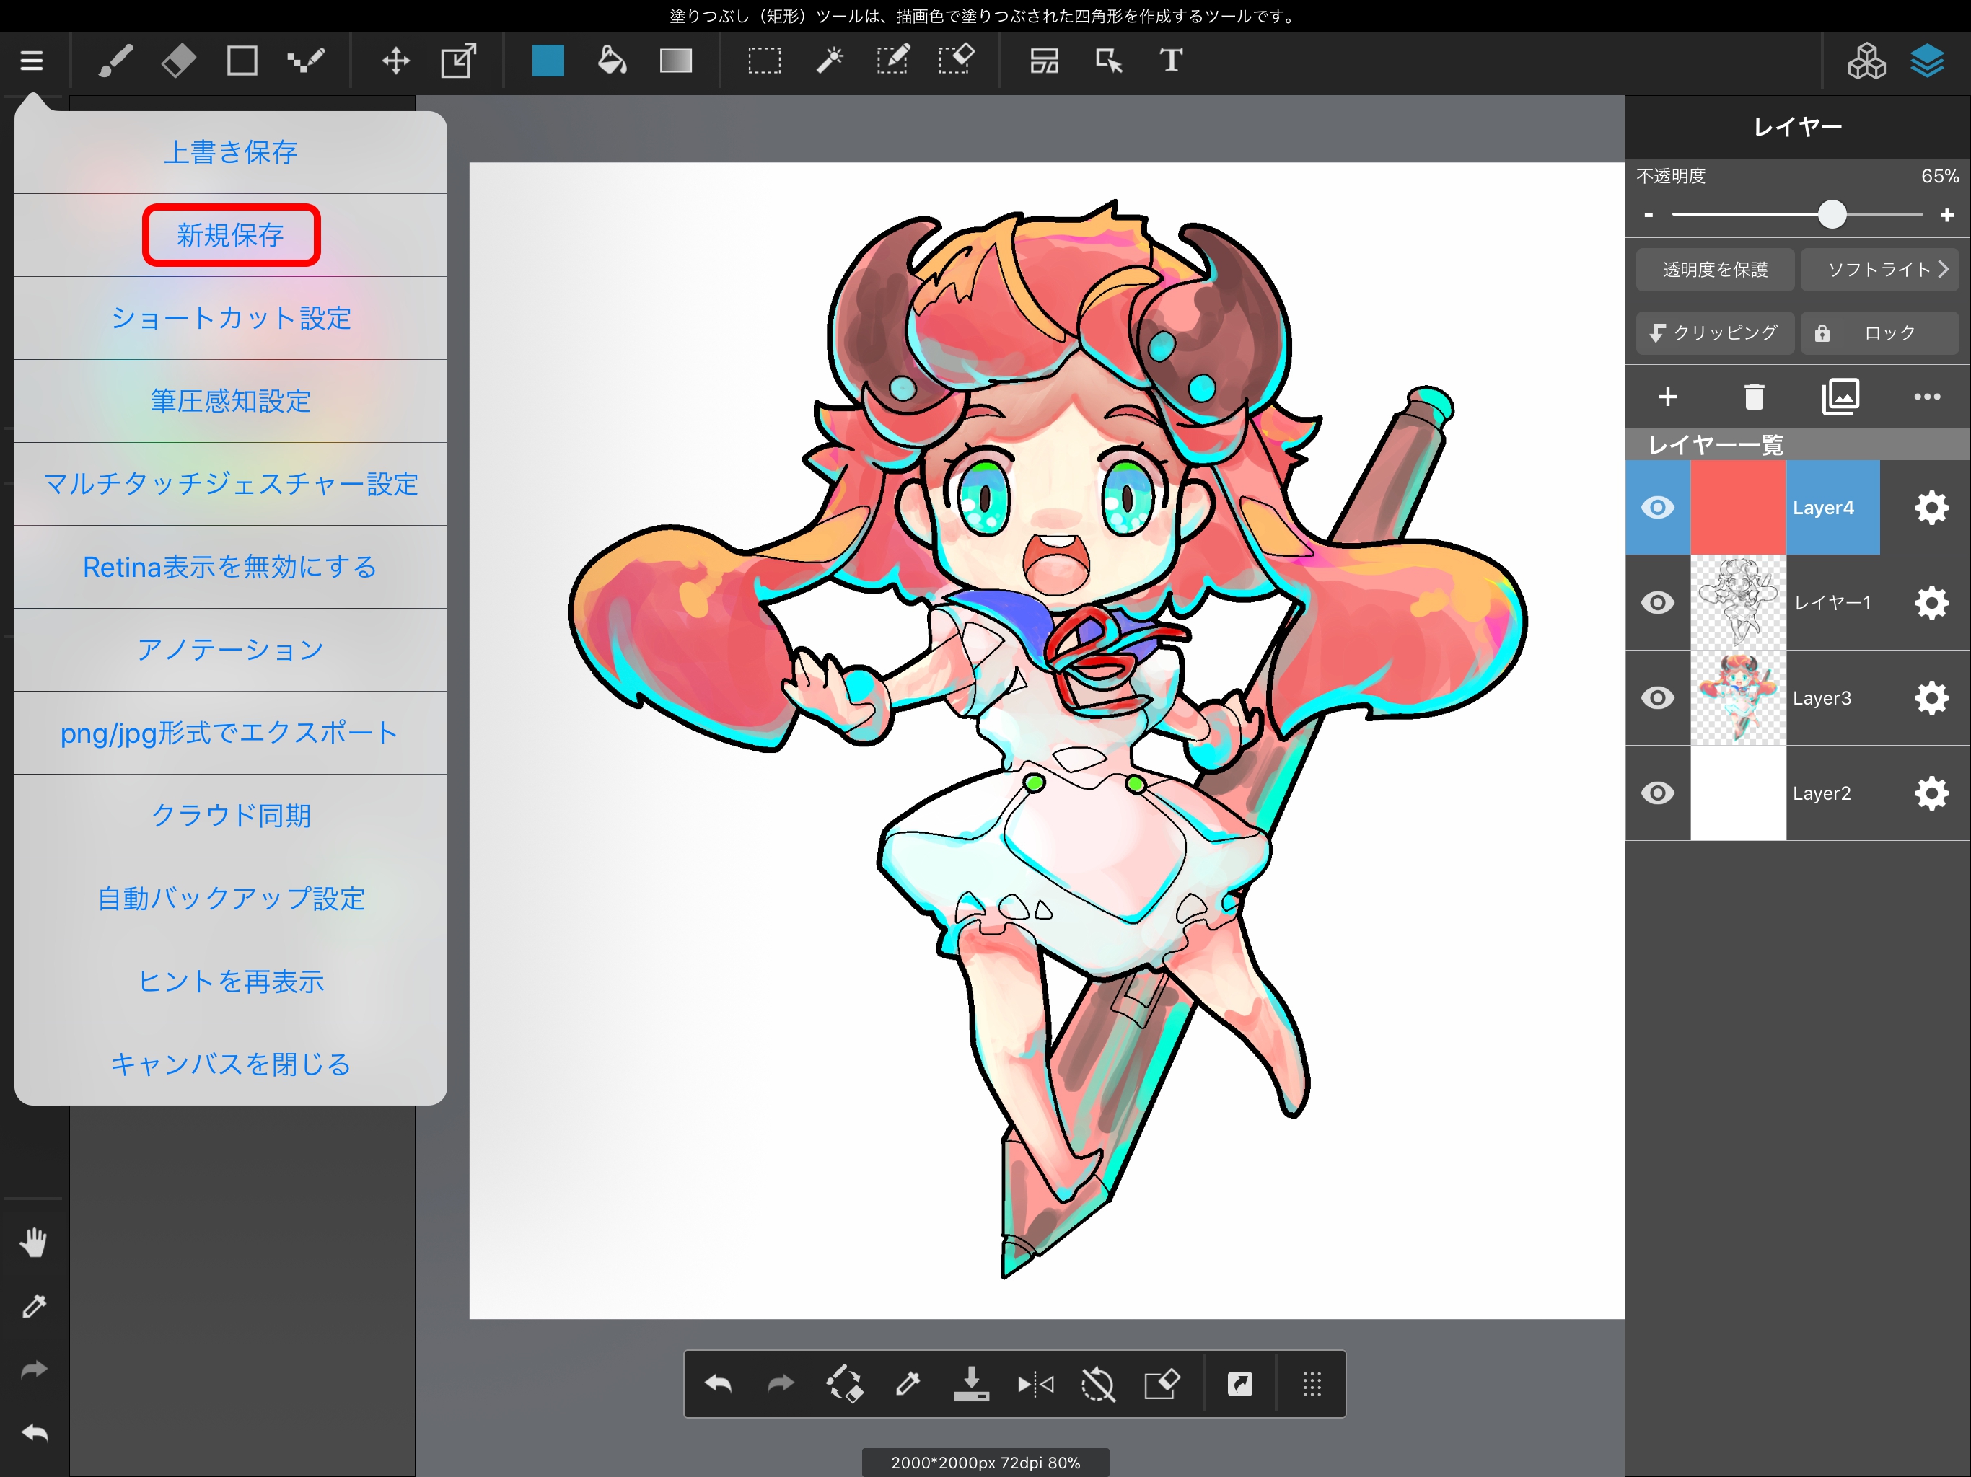Toggle visibility of レイヤー1

tap(1658, 602)
